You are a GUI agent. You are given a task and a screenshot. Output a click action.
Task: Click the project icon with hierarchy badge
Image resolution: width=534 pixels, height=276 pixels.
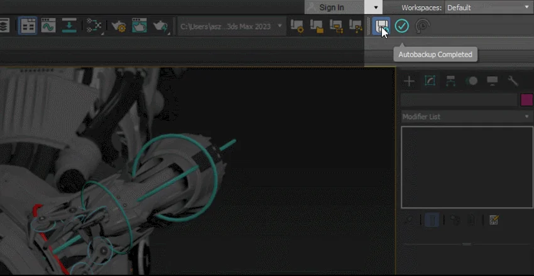(356, 26)
